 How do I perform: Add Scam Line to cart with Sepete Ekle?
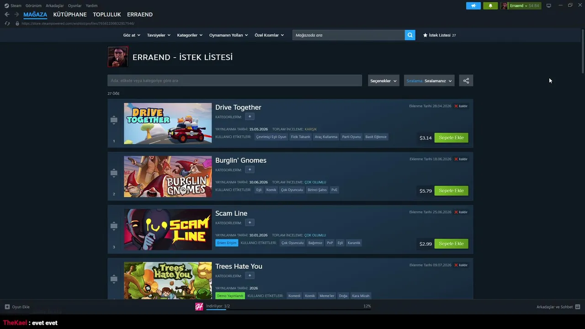point(451,244)
